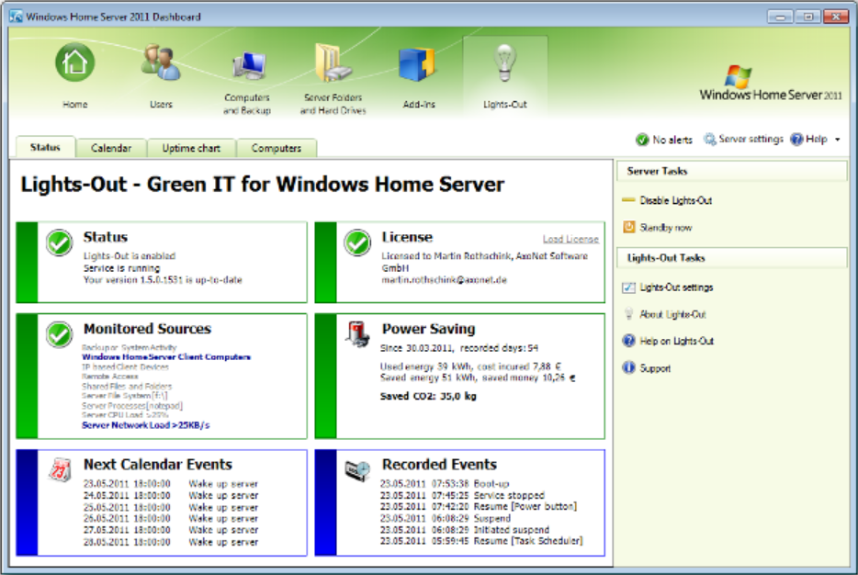Screen dimensions: 858x575
Task: Open Server Folders and Hard Drives icon
Action: pyautogui.click(x=333, y=63)
